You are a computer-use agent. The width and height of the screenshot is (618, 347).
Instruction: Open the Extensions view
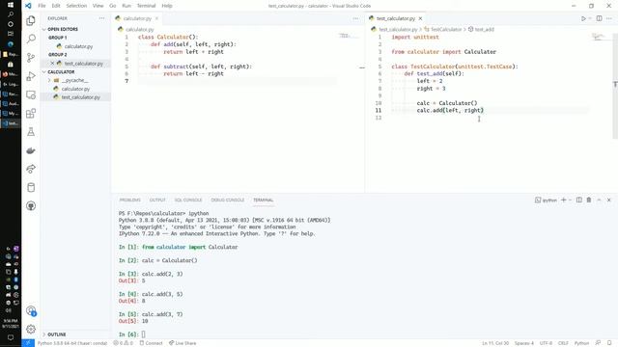click(x=31, y=114)
